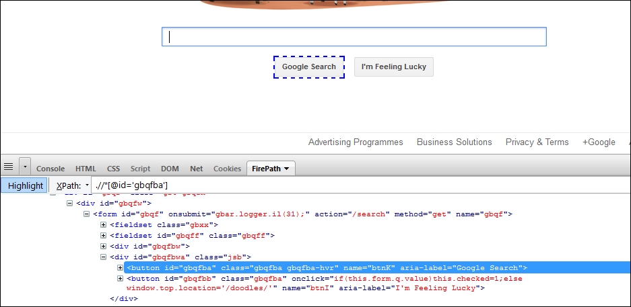
Task: Click the Firebug command line icon
Action: point(9,167)
